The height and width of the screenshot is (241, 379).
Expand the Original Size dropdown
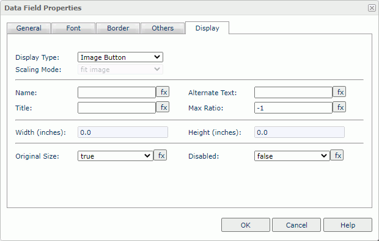pos(116,156)
